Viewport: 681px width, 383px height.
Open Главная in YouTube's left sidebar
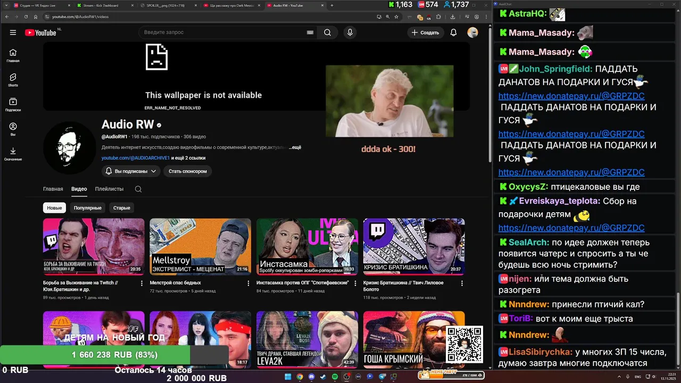(13, 55)
